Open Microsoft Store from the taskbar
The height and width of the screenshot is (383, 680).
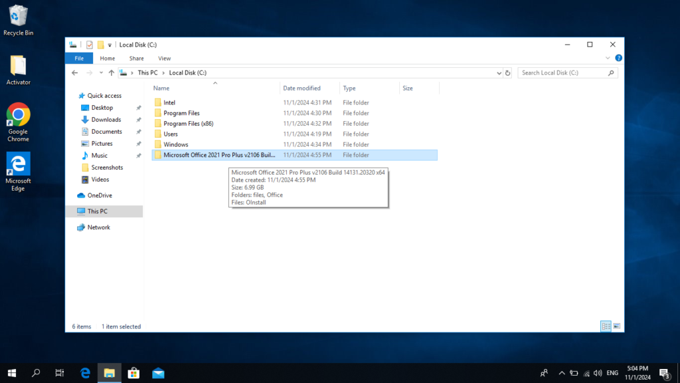coord(133,373)
